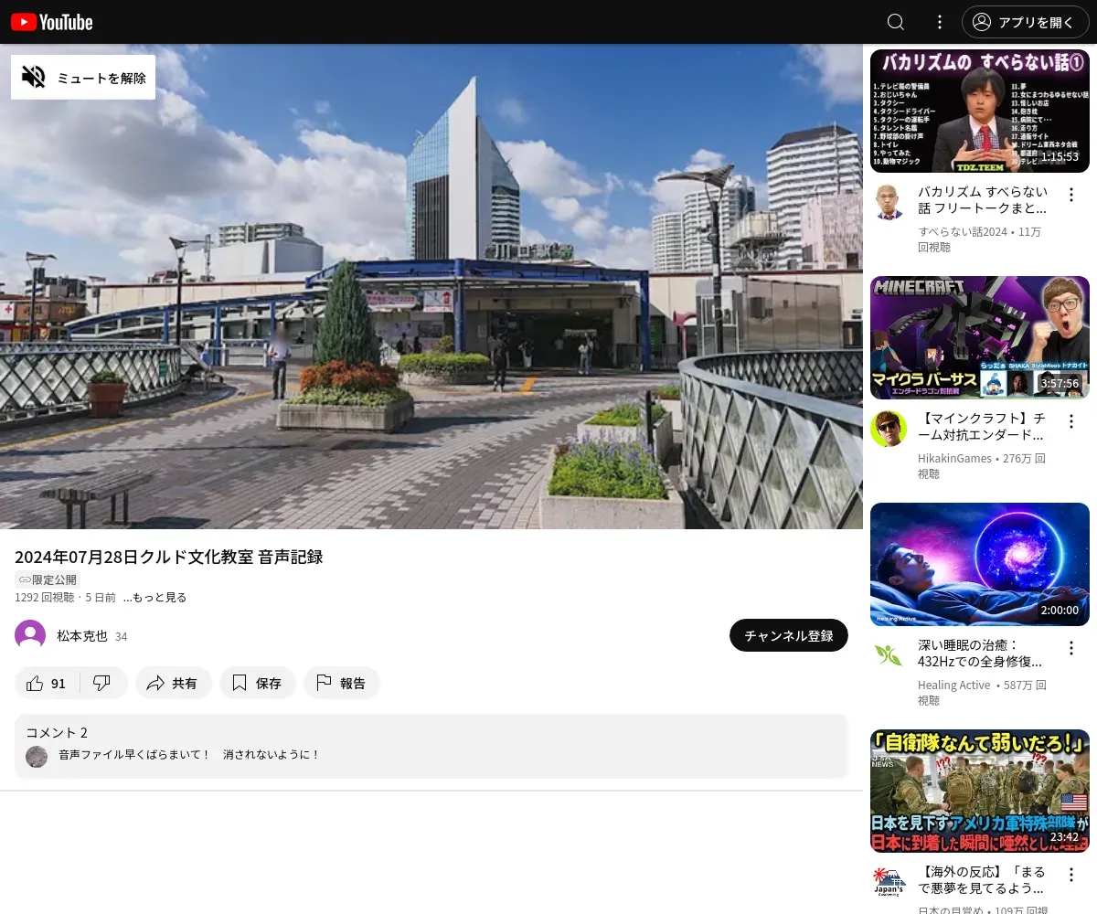
Task: Open the 松本克也 channel avatar
Action: click(x=30, y=635)
